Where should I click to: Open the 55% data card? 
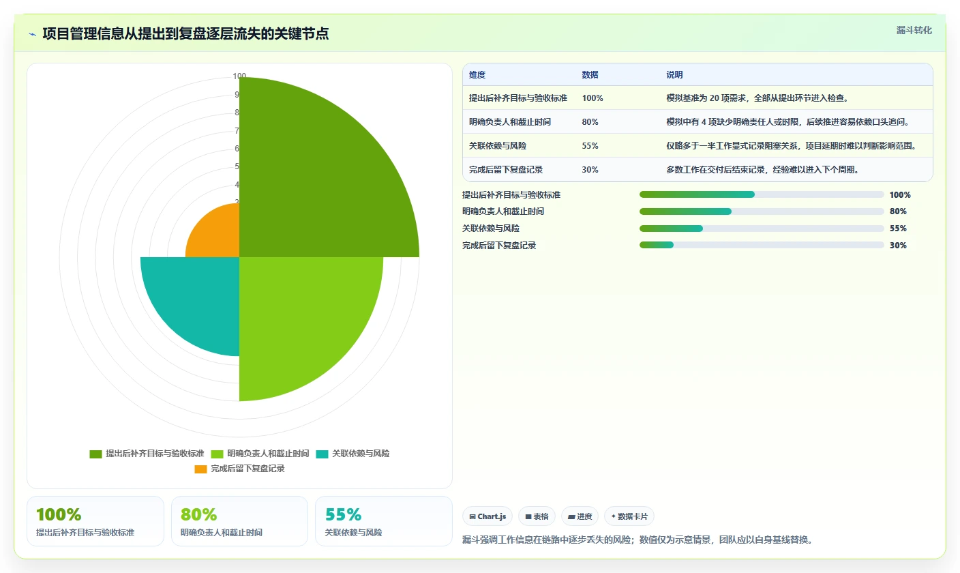coord(383,521)
